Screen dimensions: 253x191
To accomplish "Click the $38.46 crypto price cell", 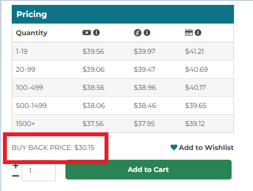I will tap(145, 106).
